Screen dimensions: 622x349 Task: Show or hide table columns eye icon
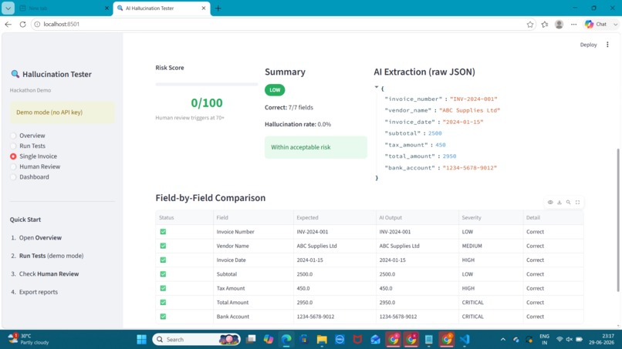[550, 203]
